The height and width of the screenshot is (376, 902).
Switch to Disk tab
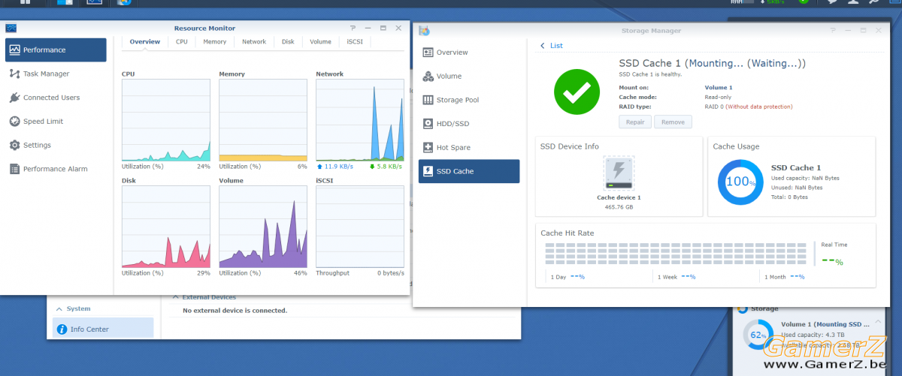(288, 42)
